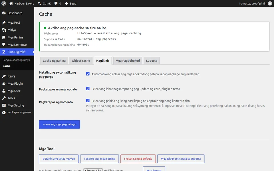Open Pangkalahatang-ideya submenu item
The width and height of the screenshot is (274, 171).
16,60
